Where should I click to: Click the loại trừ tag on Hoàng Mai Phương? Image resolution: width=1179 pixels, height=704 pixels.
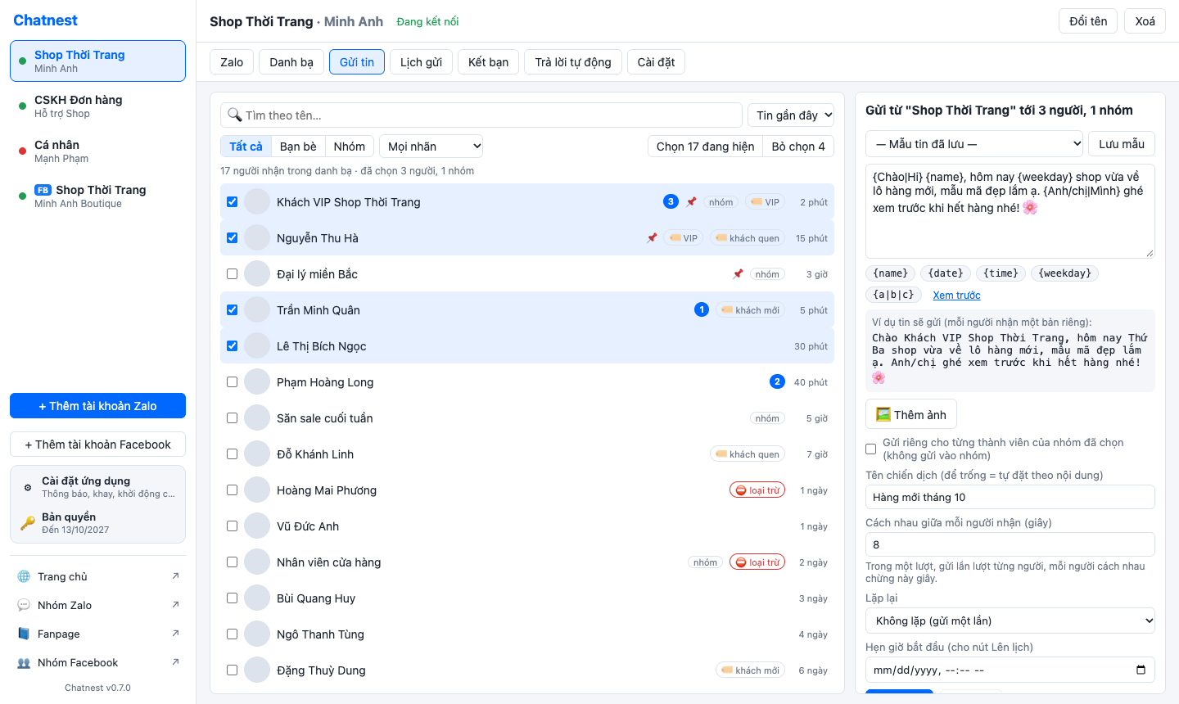coord(757,490)
